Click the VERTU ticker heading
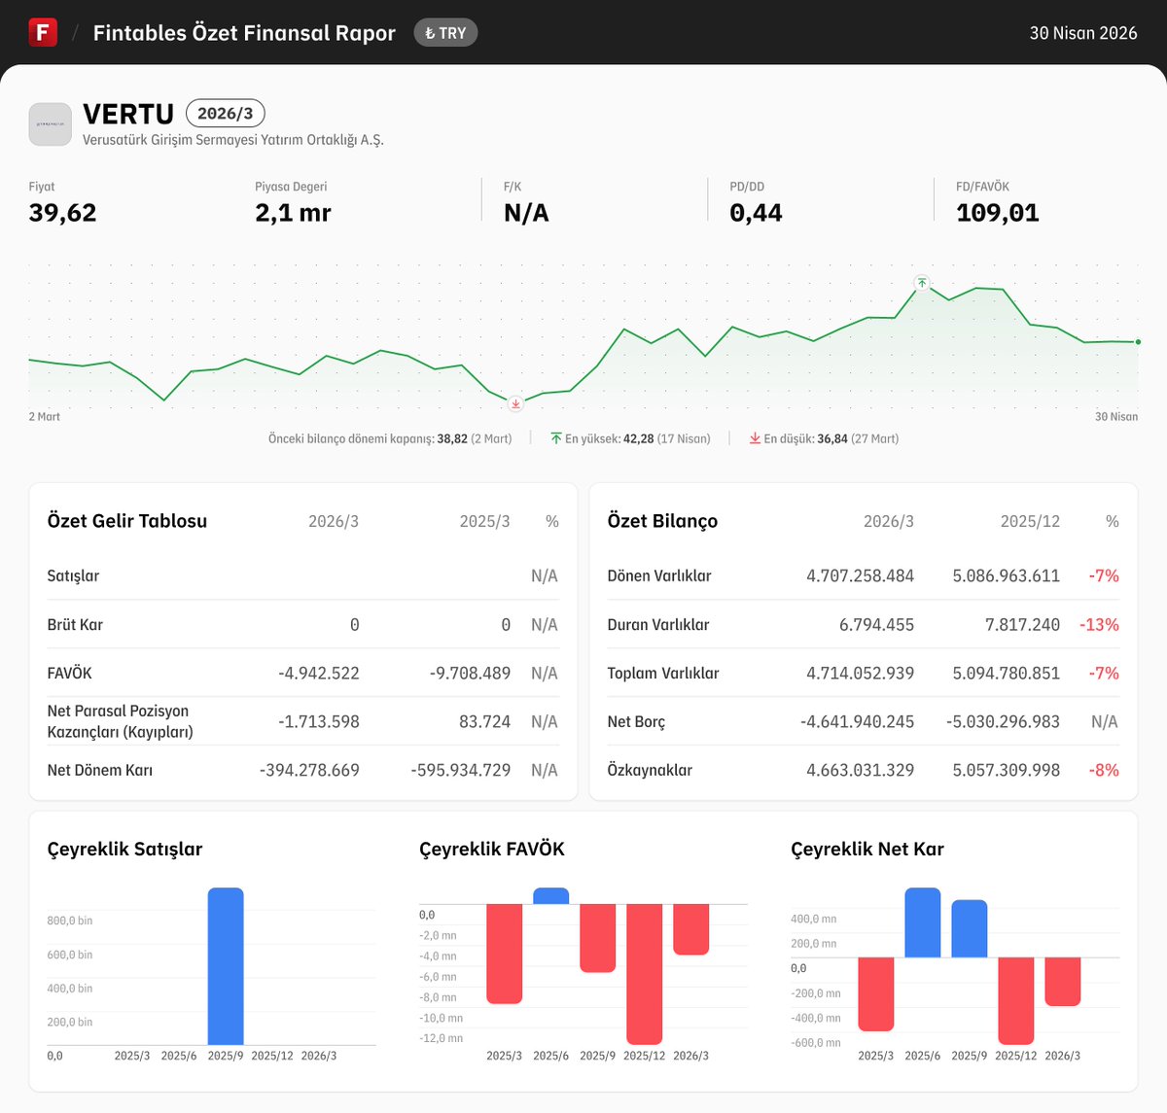Screen dimensions: 1167x1113 128,114
